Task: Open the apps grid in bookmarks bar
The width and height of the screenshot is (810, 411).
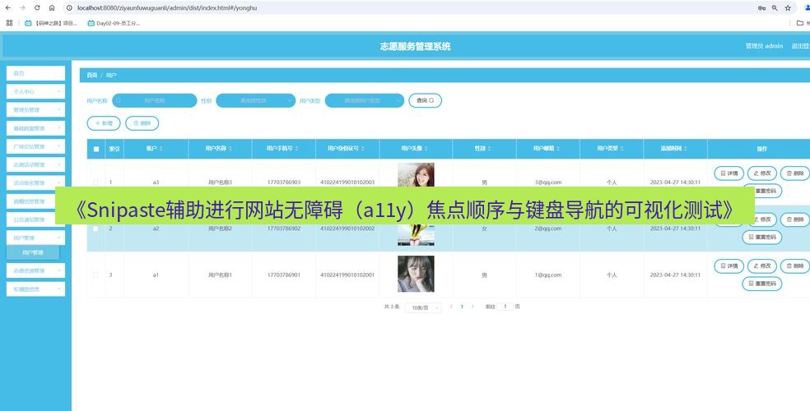Action: pyautogui.click(x=9, y=23)
